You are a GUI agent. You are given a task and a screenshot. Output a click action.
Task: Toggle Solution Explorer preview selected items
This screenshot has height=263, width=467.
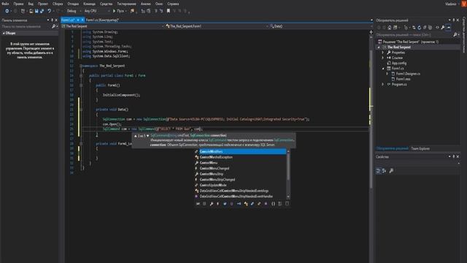coord(449,28)
